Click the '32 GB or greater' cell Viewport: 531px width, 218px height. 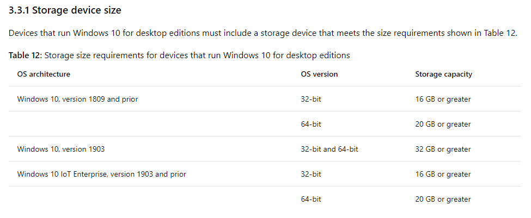[443, 149]
